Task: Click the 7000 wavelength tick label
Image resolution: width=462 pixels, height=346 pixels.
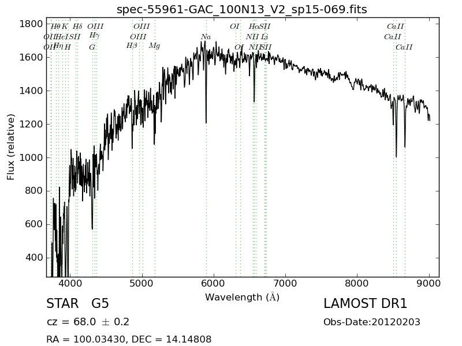Action: point(285,284)
